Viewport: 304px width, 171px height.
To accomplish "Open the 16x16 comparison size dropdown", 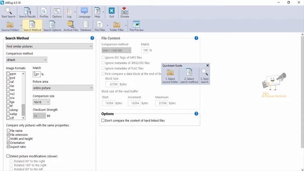I will [41, 102].
